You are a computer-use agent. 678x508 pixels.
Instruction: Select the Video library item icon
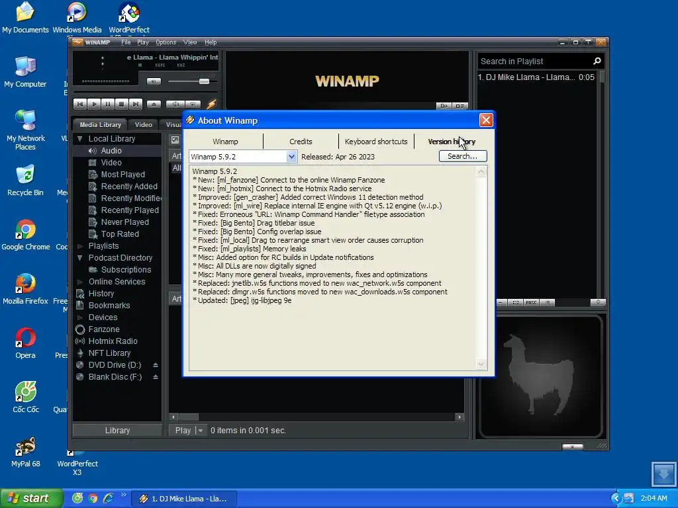pyautogui.click(x=92, y=163)
